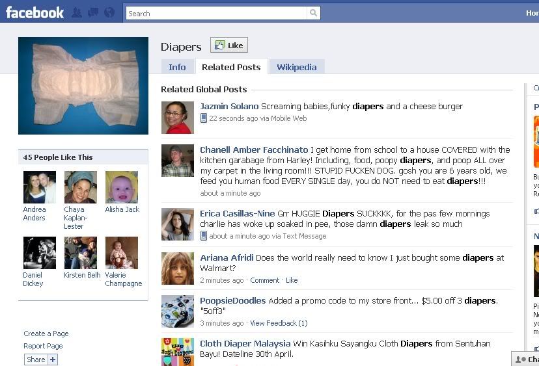
Task: Select the Related Posts tab
Action: [x=231, y=67]
